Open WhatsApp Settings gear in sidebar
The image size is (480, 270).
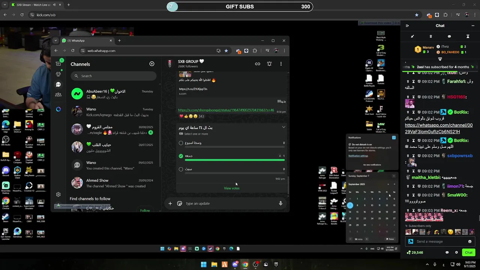58,194
